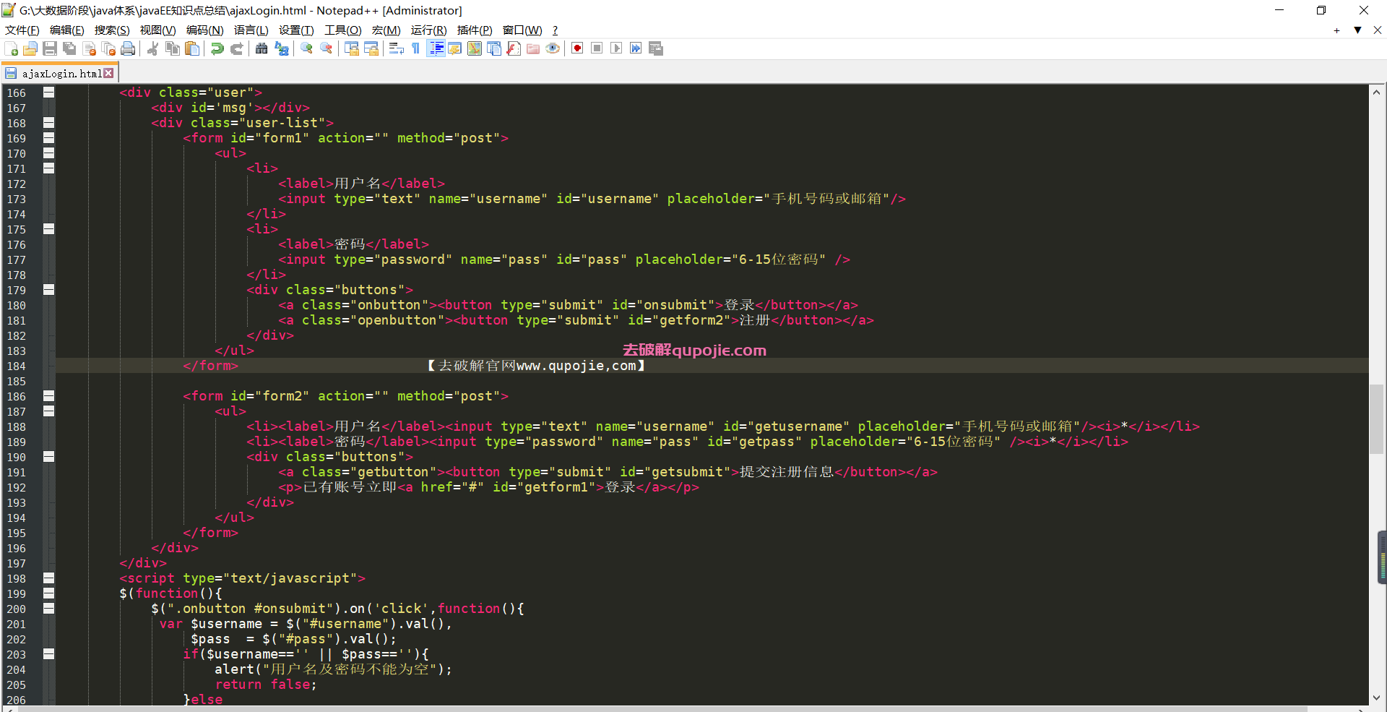1387x712 pixels.
Task: Click the Paste clipboard icon
Action: click(192, 48)
